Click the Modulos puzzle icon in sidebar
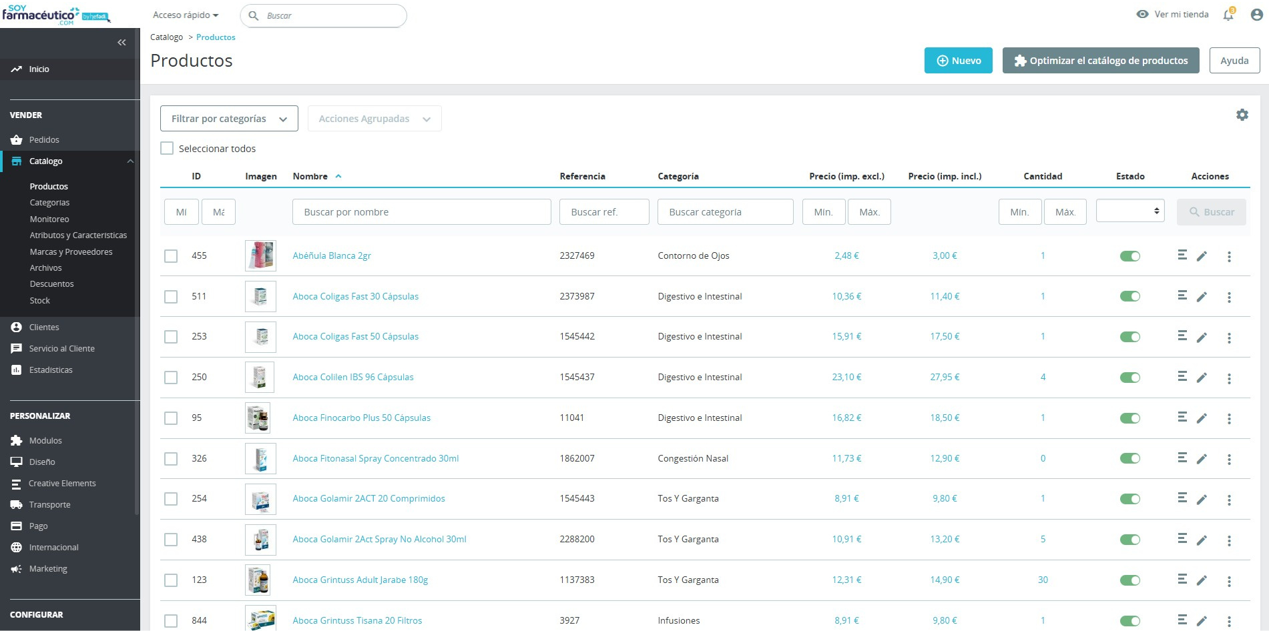 [x=17, y=440]
